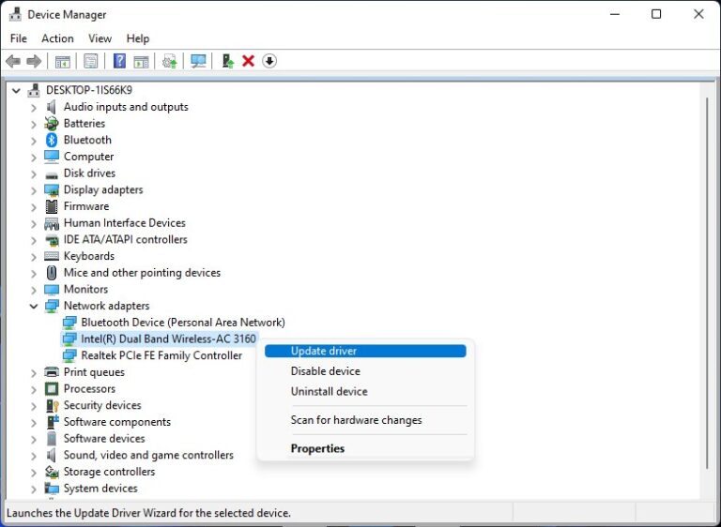Image resolution: width=721 pixels, height=527 pixels.
Task: Click the Bluetooth category icon in tree
Action: pyautogui.click(x=52, y=140)
